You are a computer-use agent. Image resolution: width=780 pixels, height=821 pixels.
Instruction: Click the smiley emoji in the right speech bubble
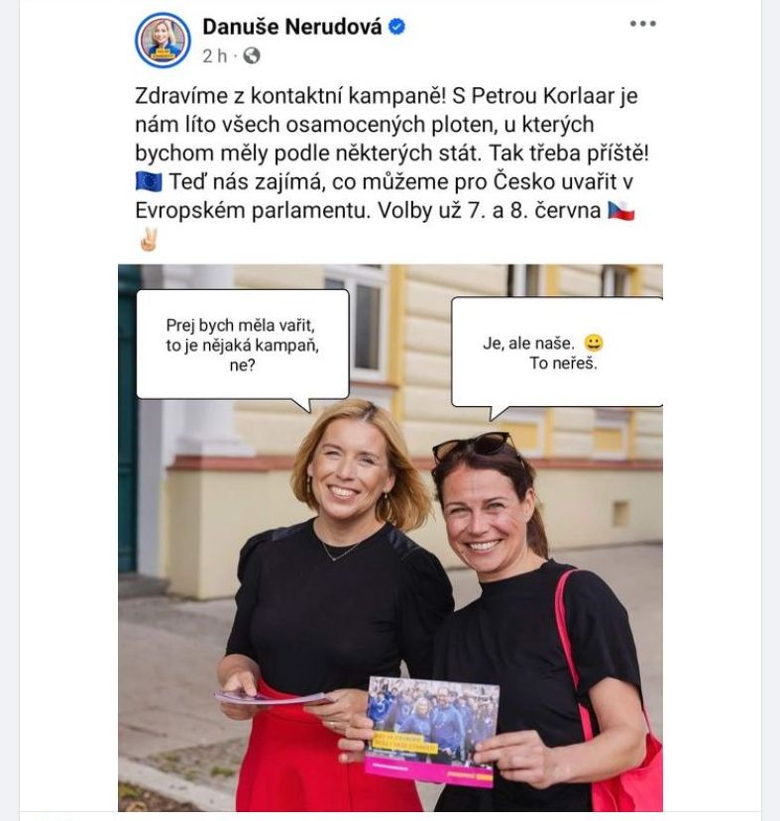[594, 344]
